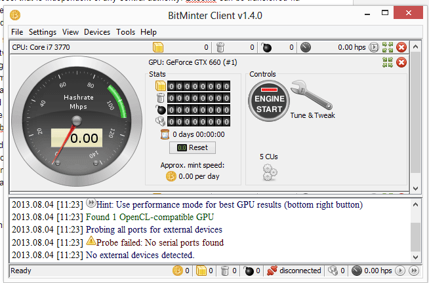
Task: Click the CPU row start engine icon
Action: [x=374, y=47]
